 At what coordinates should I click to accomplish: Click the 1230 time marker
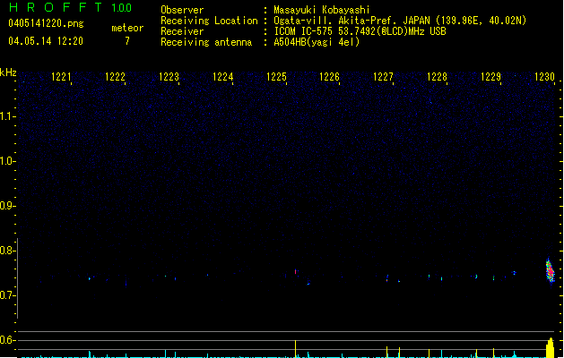coord(544,77)
